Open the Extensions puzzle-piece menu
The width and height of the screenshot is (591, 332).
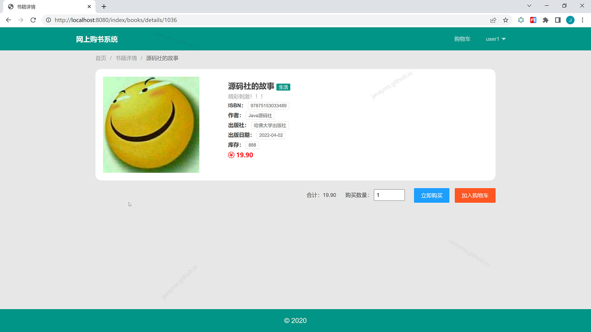tap(545, 20)
